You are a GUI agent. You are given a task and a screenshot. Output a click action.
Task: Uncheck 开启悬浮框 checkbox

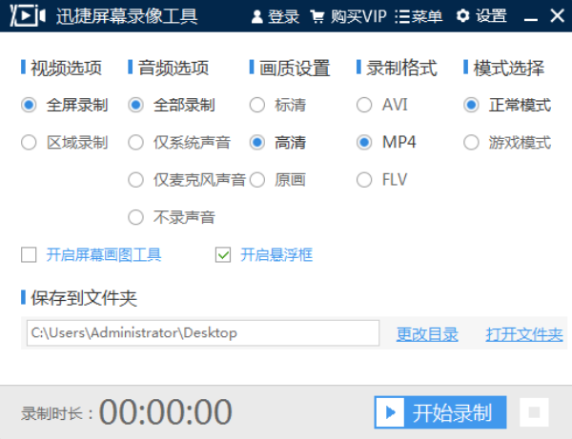(x=223, y=254)
